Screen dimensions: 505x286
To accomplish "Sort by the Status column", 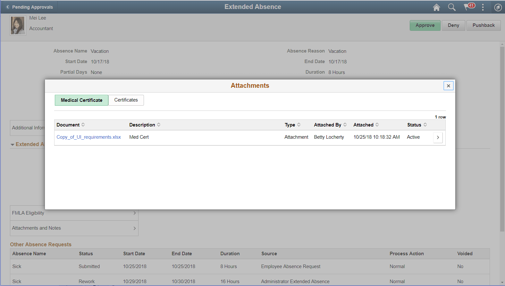I will [x=417, y=125].
